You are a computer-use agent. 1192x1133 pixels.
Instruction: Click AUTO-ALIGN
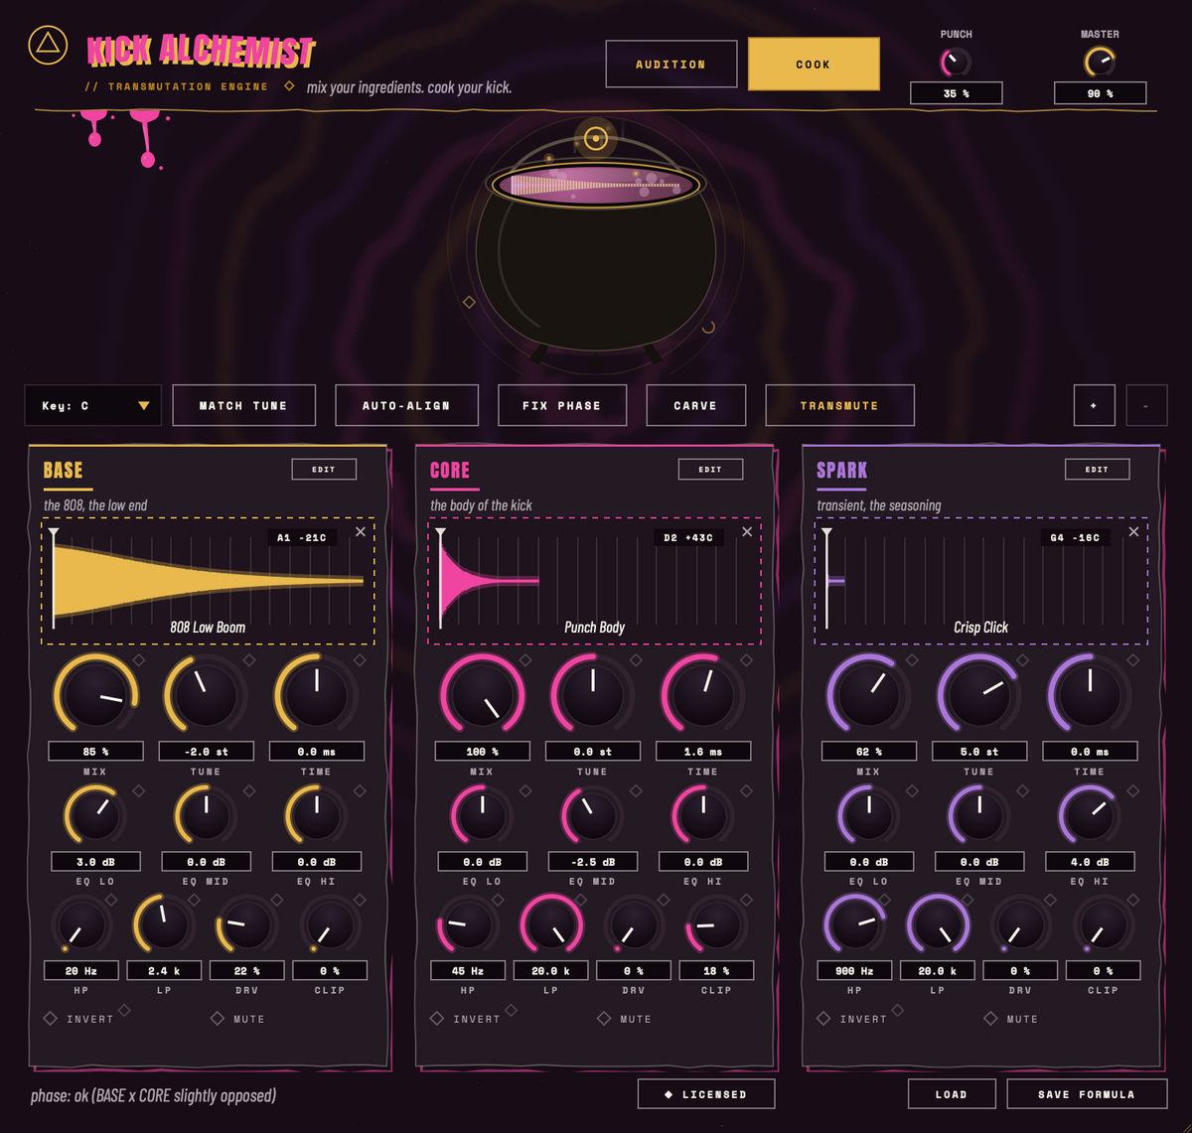point(406,405)
